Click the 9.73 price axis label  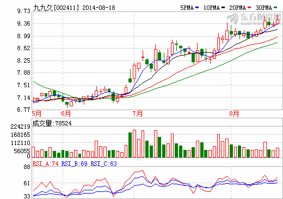point(24,11)
